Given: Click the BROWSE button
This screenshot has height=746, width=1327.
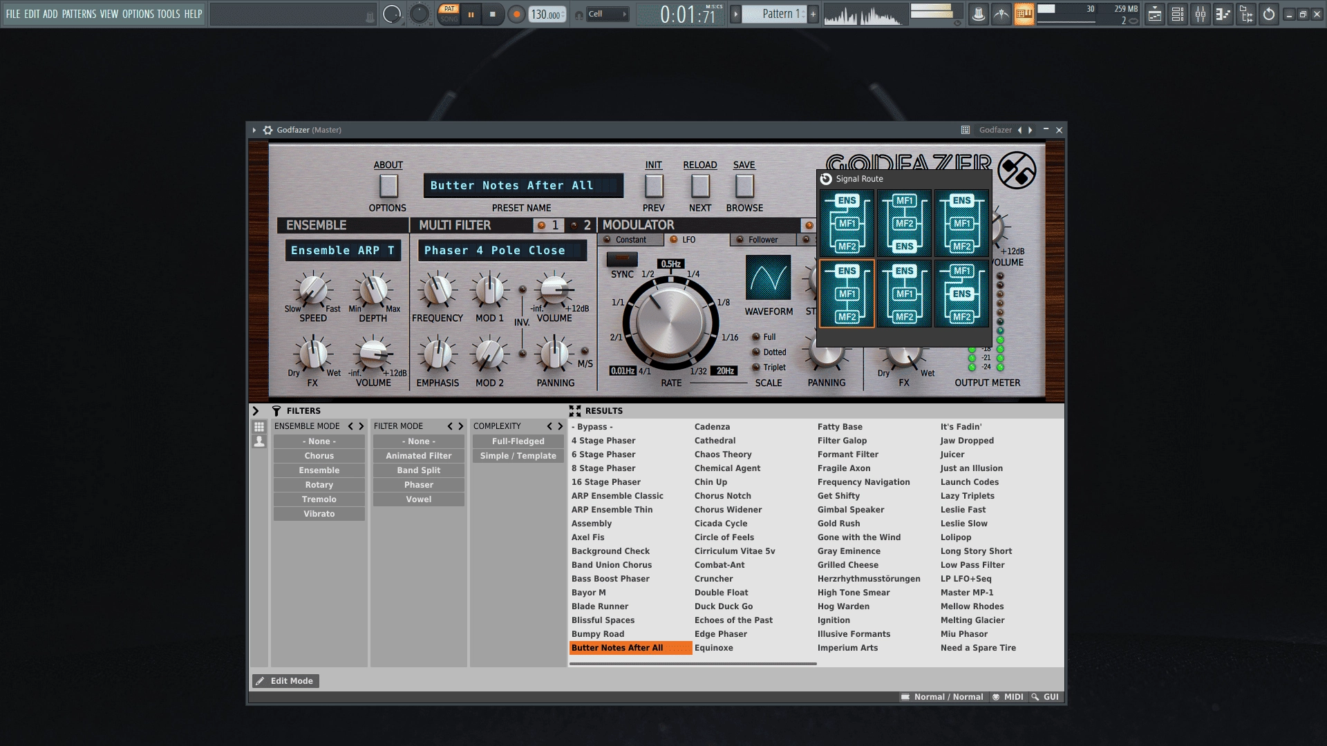Looking at the screenshot, I should click(744, 186).
